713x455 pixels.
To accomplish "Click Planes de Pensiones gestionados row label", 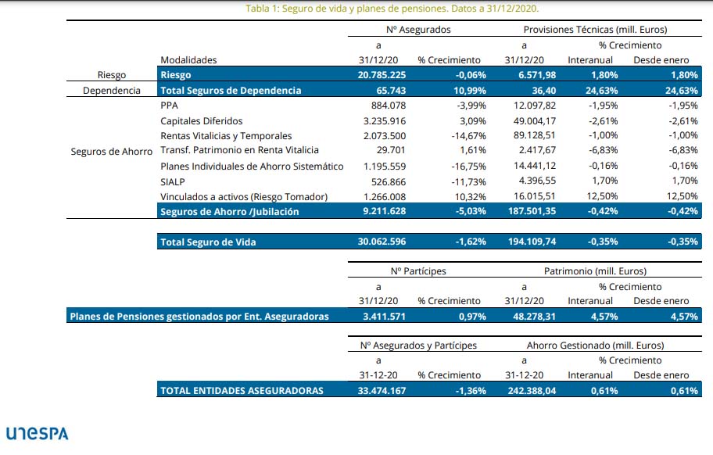I will click(x=199, y=317).
